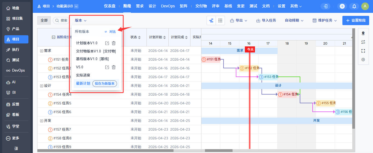This screenshot has width=373, height=153.
Task: Switch to the 交付物 tab
Action: click(x=201, y=6)
